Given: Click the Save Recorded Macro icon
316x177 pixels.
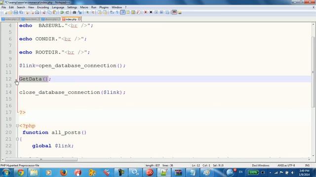Looking at the screenshot, I should click(x=167, y=12).
